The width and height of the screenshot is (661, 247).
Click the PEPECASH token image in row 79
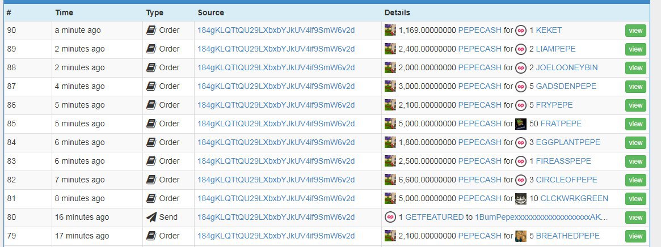[390, 236]
